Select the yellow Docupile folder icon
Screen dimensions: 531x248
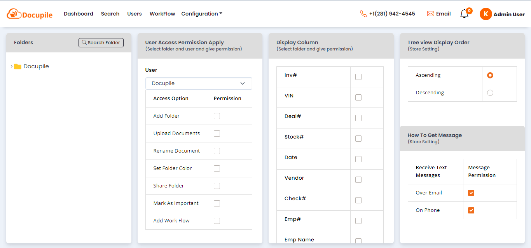(17, 66)
